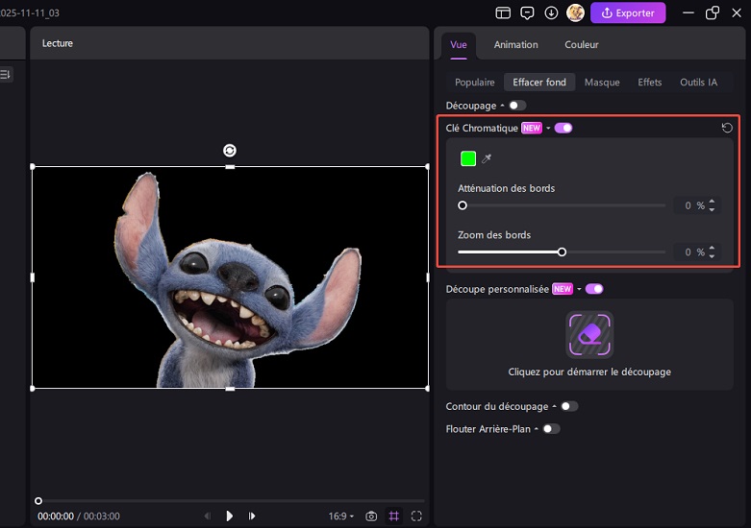The width and height of the screenshot is (751, 528).
Task: Open the download center icon
Action: [551, 13]
